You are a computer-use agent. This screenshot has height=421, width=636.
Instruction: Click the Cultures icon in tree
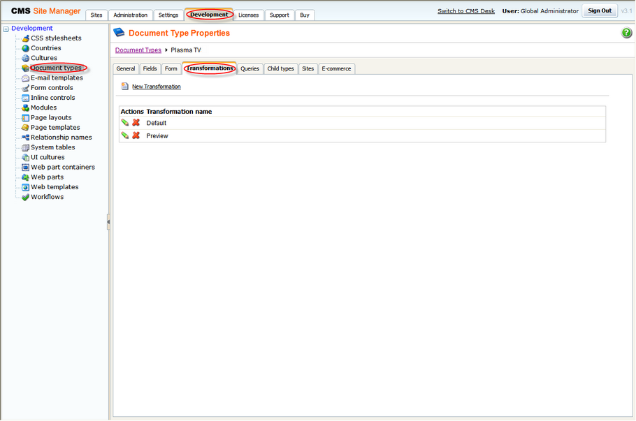[x=26, y=59]
